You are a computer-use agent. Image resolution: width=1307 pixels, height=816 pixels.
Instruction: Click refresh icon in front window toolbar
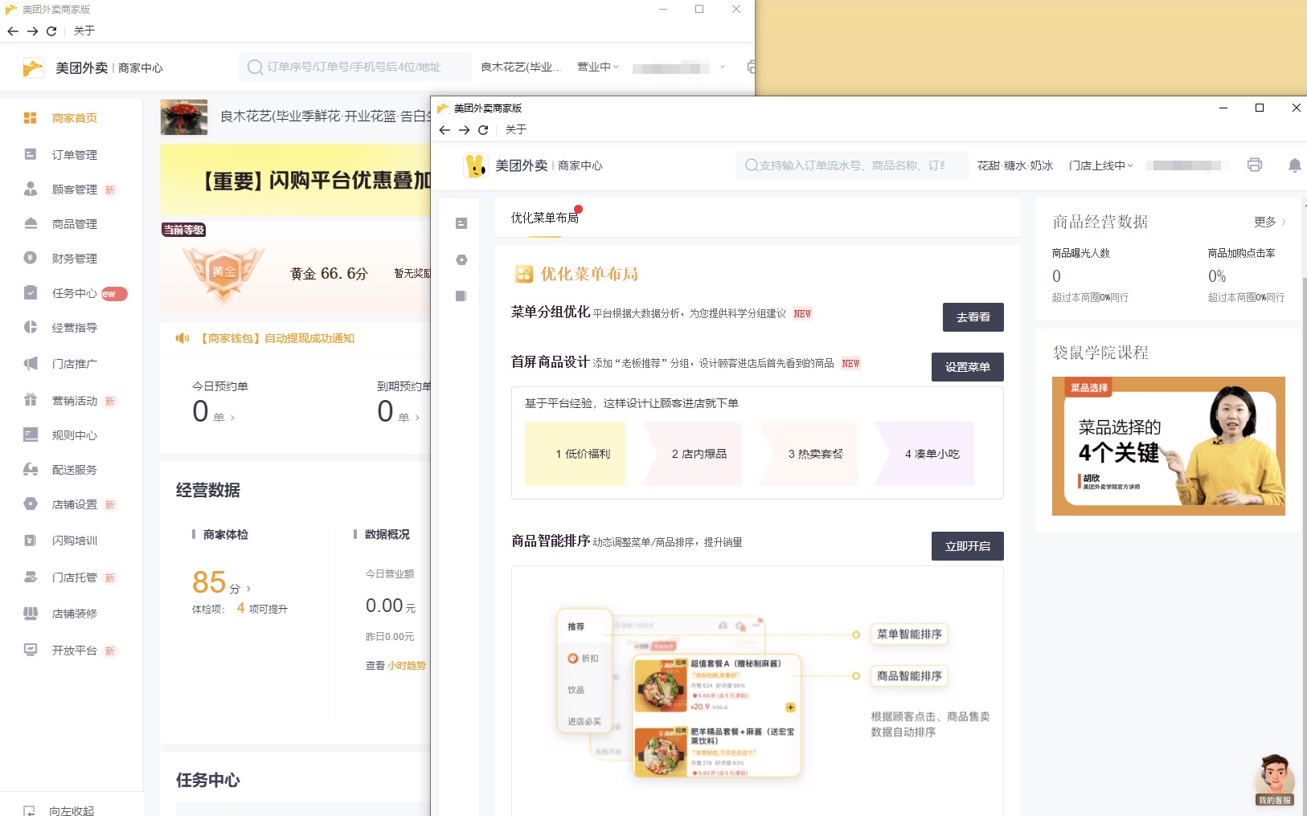pyautogui.click(x=483, y=130)
